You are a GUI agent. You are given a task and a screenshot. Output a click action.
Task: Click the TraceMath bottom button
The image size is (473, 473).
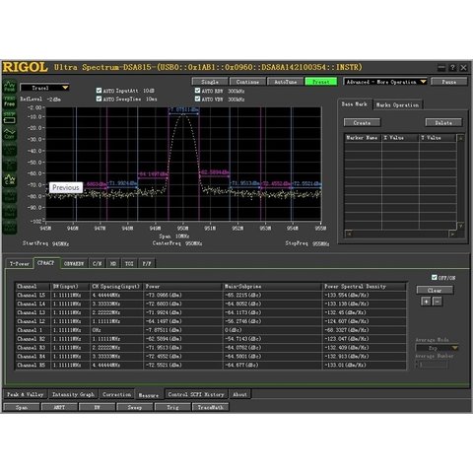[x=210, y=407]
